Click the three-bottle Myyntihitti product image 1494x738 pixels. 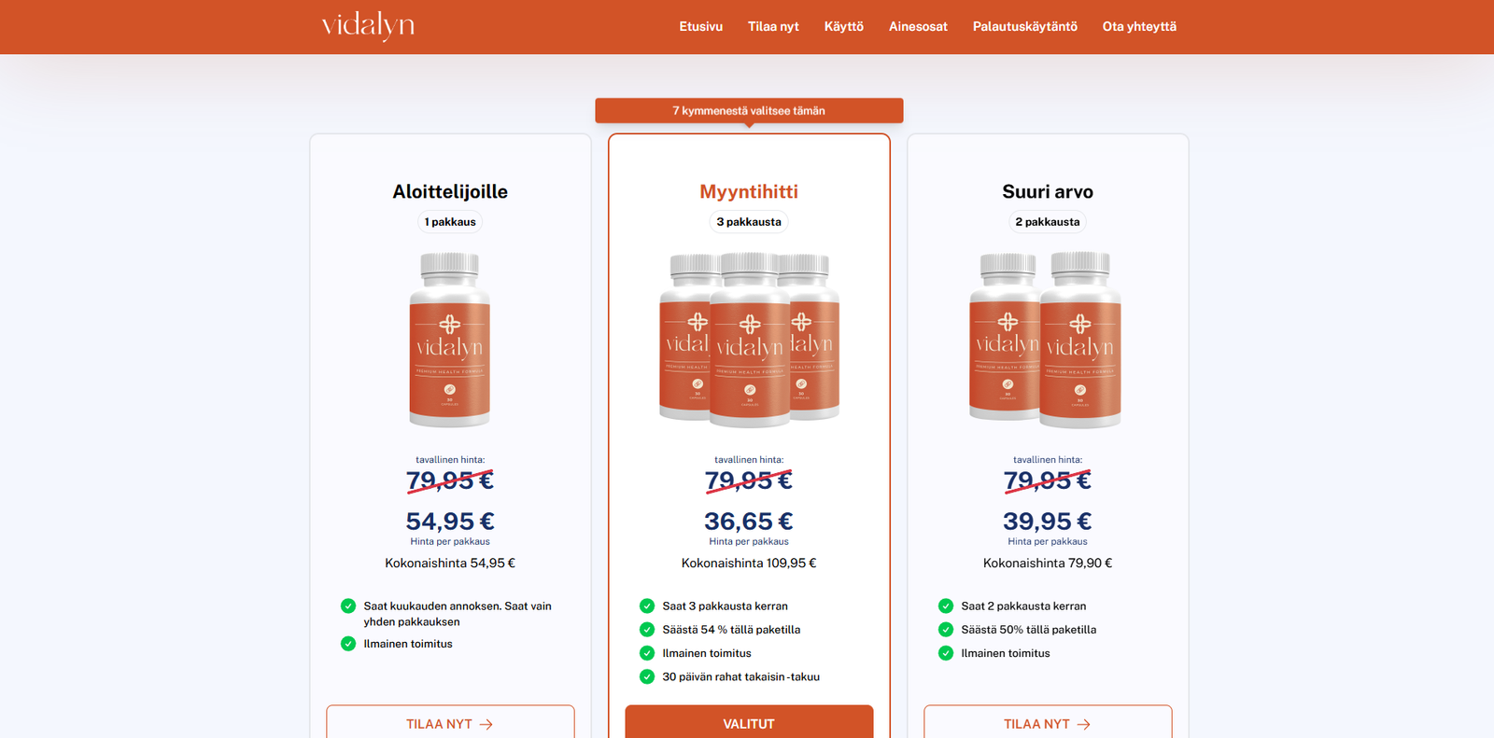coord(749,340)
